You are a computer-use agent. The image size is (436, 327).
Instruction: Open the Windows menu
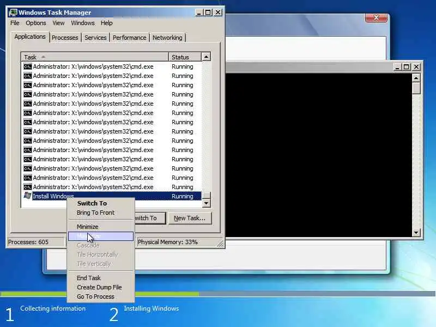[x=83, y=23]
